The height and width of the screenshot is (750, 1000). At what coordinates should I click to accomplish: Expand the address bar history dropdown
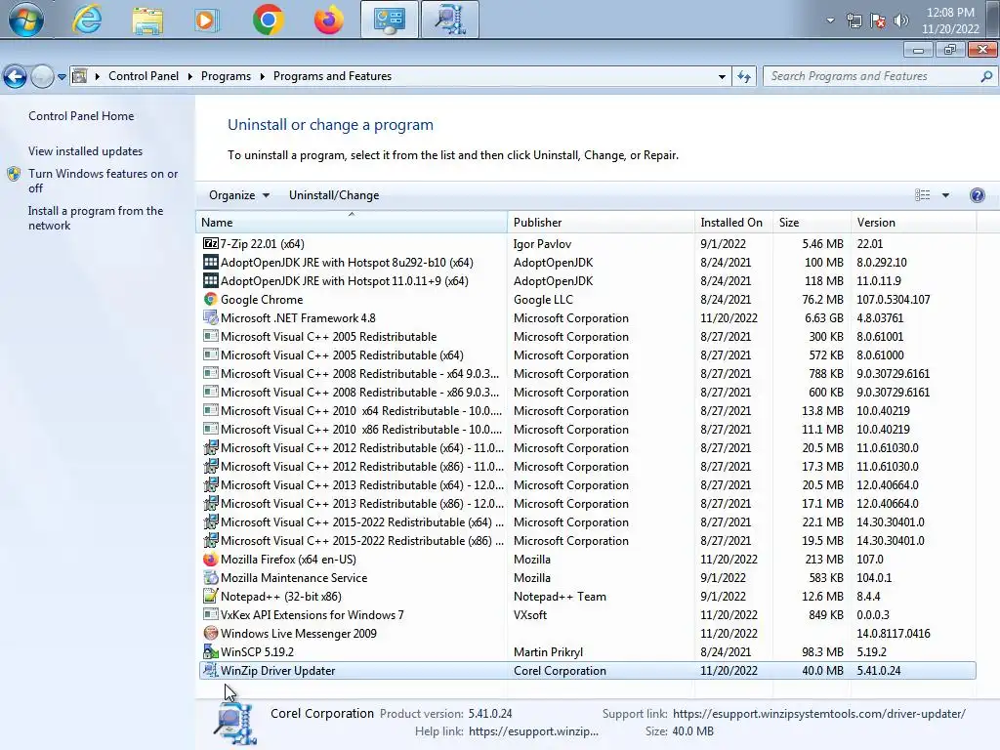pos(722,76)
